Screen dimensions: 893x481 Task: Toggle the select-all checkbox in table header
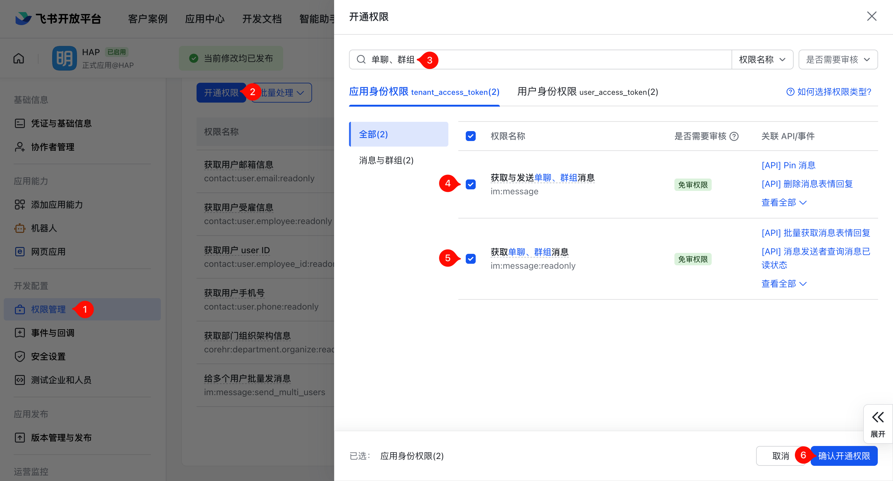[x=470, y=136]
